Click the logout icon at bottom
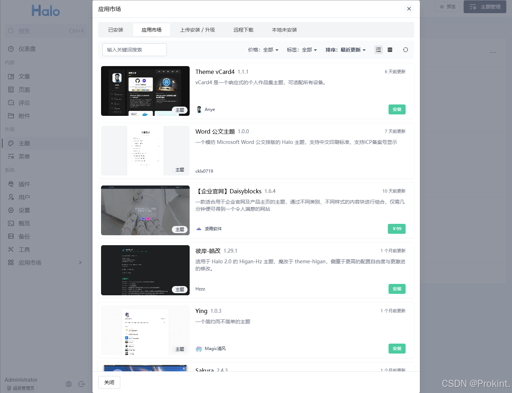This screenshot has height=393, width=512. coord(81,384)
